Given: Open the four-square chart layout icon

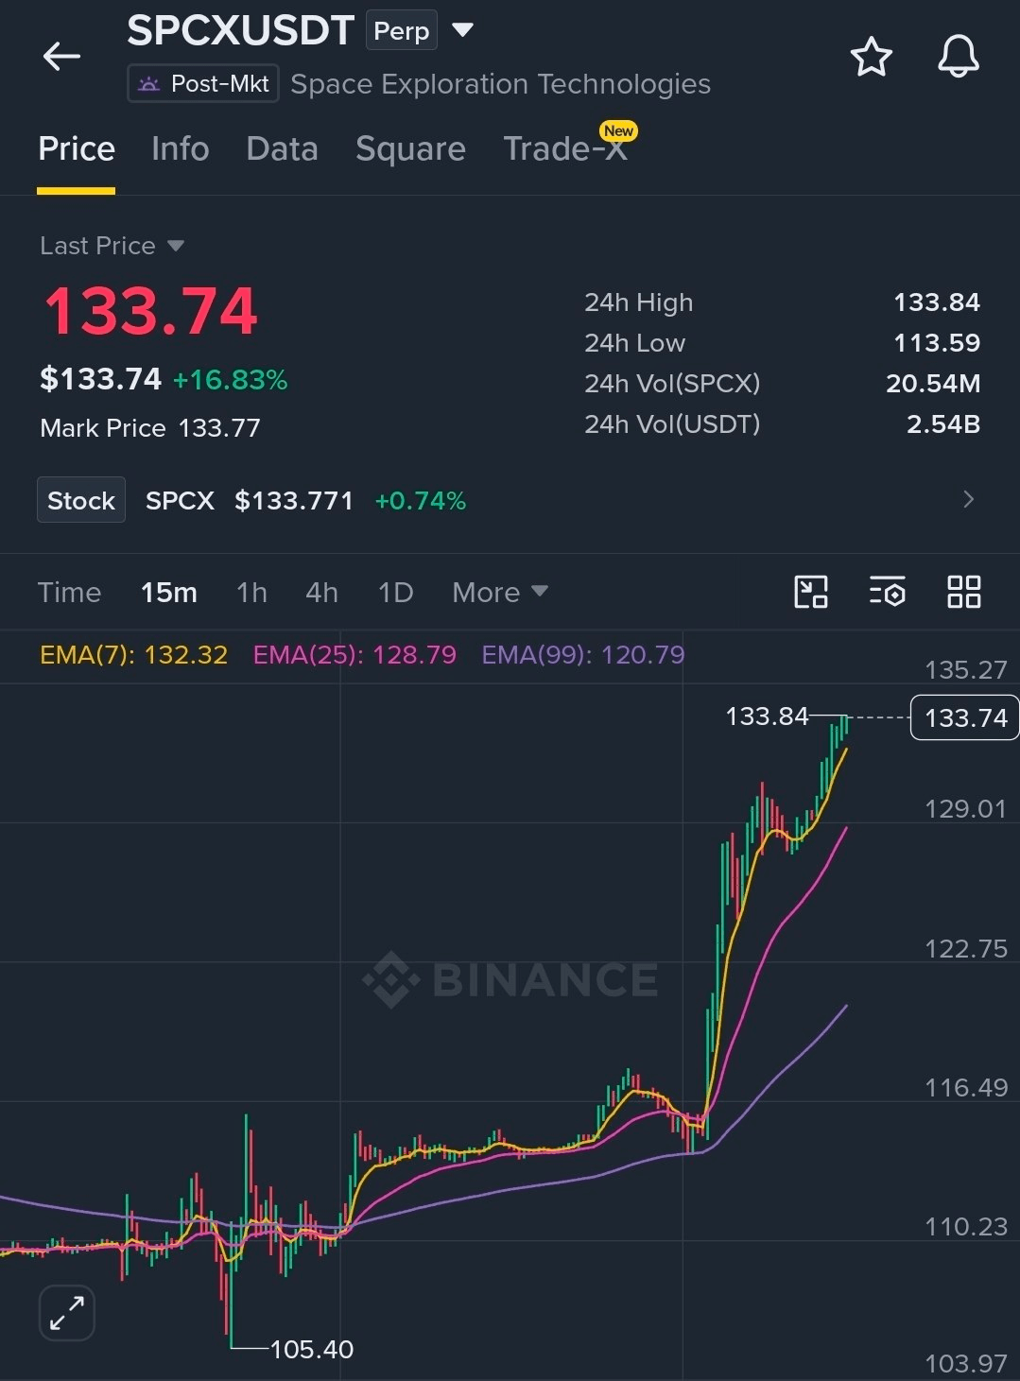Looking at the screenshot, I should click(963, 593).
